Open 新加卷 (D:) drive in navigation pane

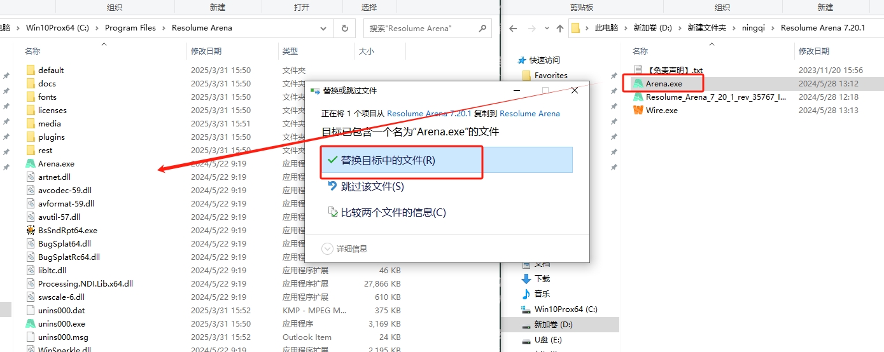pyautogui.click(x=547, y=325)
